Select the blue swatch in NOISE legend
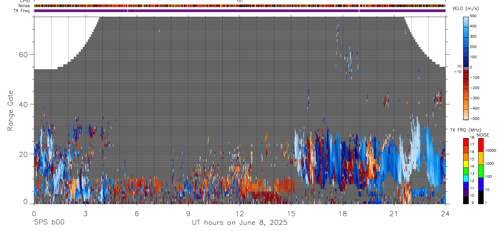 (x=481, y=184)
